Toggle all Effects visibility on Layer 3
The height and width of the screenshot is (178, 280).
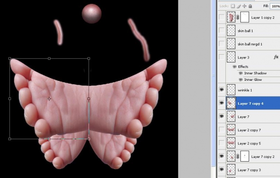[234, 67]
